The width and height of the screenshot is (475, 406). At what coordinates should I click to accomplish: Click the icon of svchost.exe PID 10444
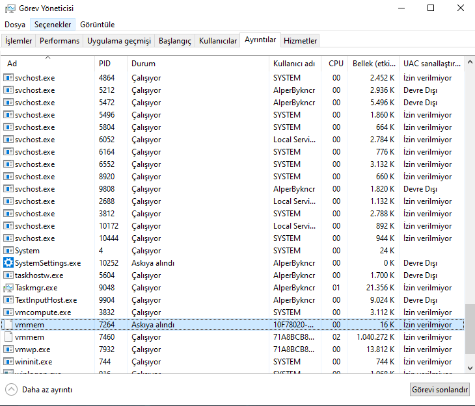[x=8, y=238]
